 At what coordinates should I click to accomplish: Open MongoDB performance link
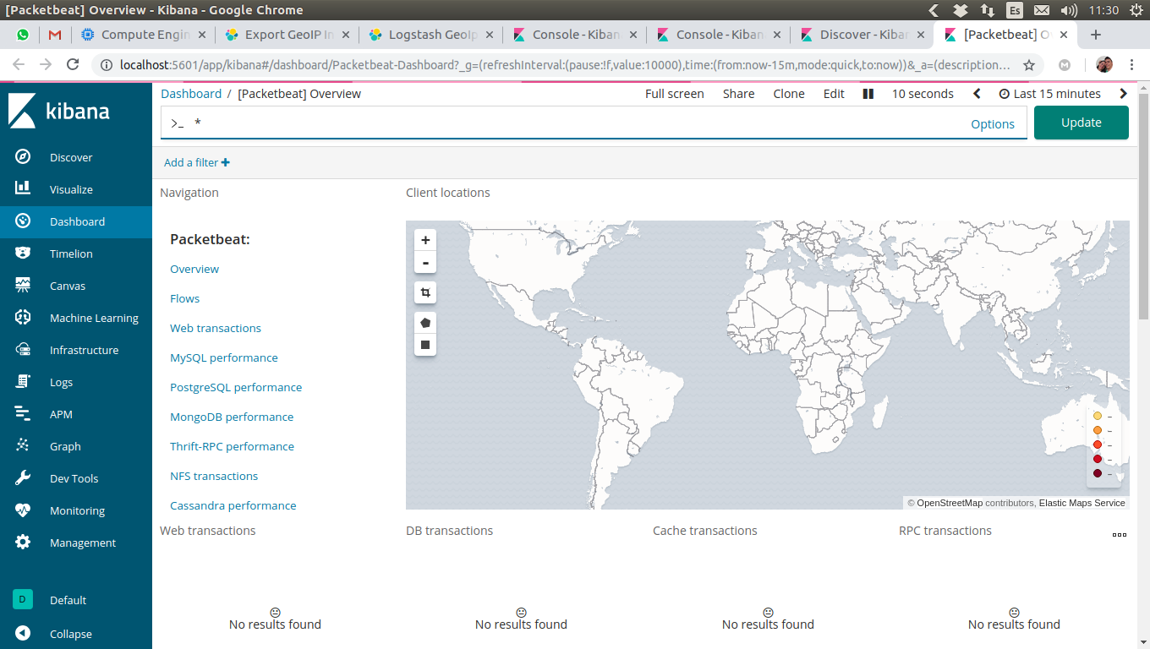[x=232, y=417]
